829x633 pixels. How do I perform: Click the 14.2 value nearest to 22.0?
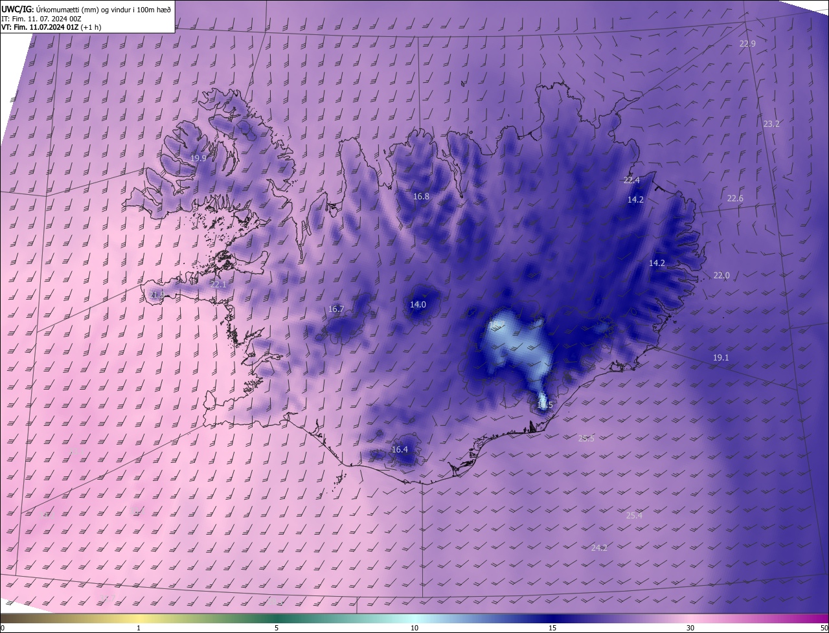(x=657, y=263)
